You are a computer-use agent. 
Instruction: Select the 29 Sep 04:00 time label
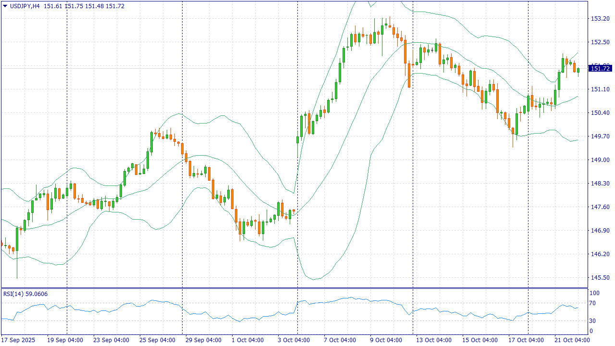(203, 340)
